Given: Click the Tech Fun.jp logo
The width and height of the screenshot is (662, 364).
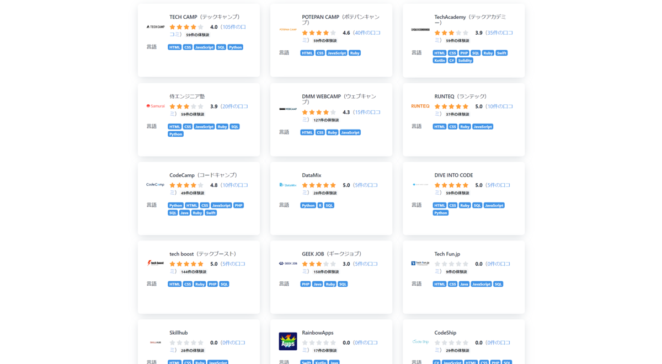Looking at the screenshot, I should click(x=420, y=264).
